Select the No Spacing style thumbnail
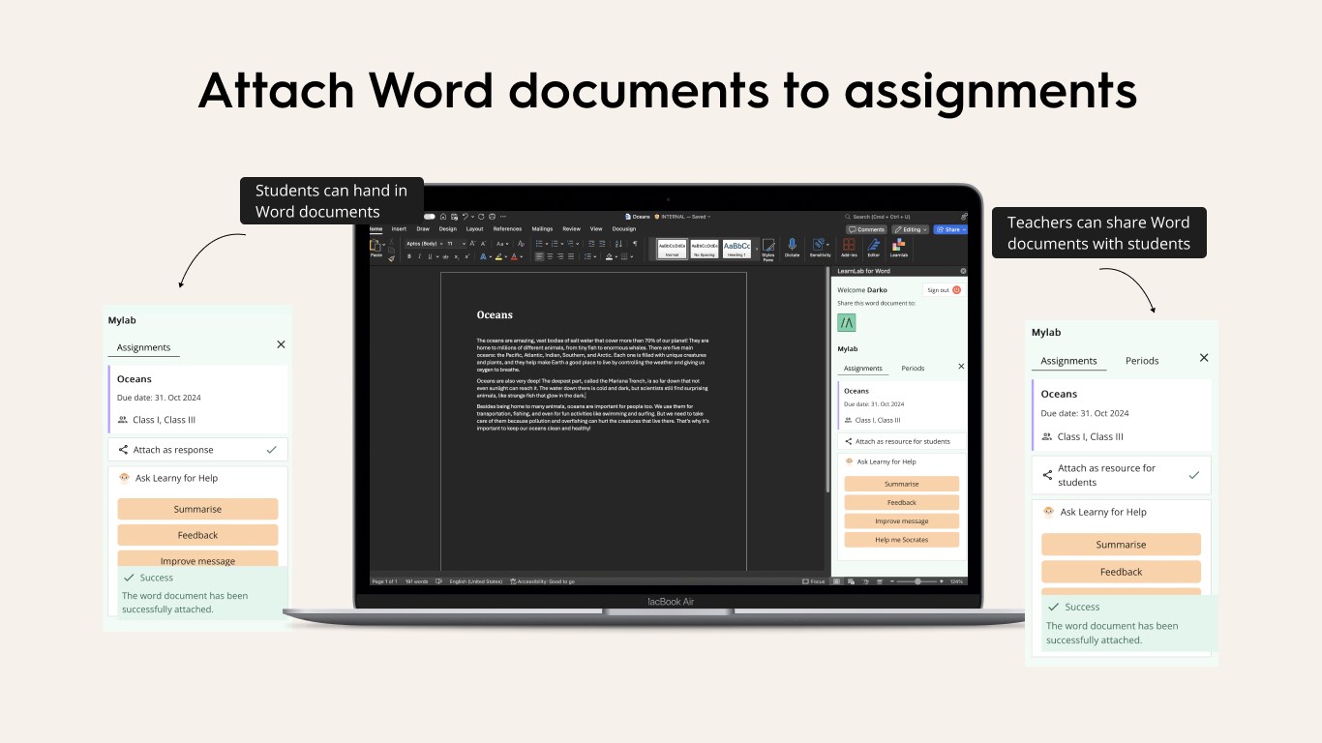 (705, 249)
